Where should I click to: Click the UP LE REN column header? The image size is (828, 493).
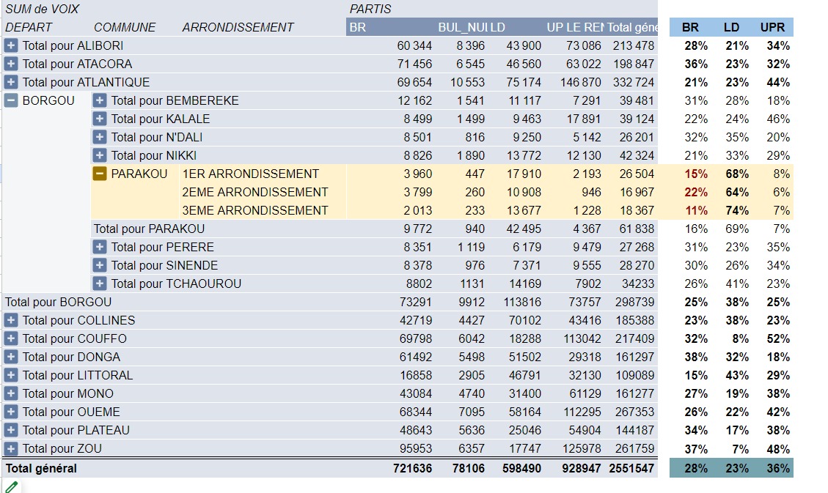[x=574, y=27]
